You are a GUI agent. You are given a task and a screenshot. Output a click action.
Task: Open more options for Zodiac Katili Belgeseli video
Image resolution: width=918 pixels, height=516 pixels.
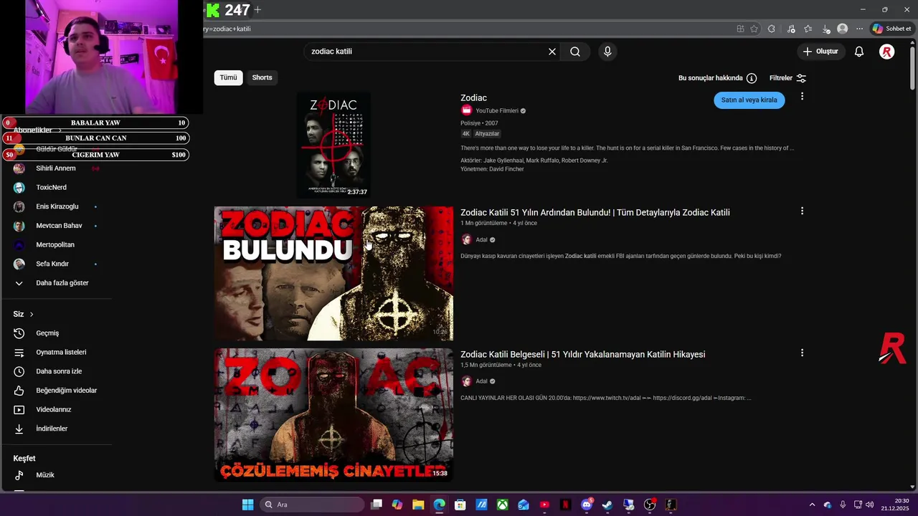[x=802, y=353]
